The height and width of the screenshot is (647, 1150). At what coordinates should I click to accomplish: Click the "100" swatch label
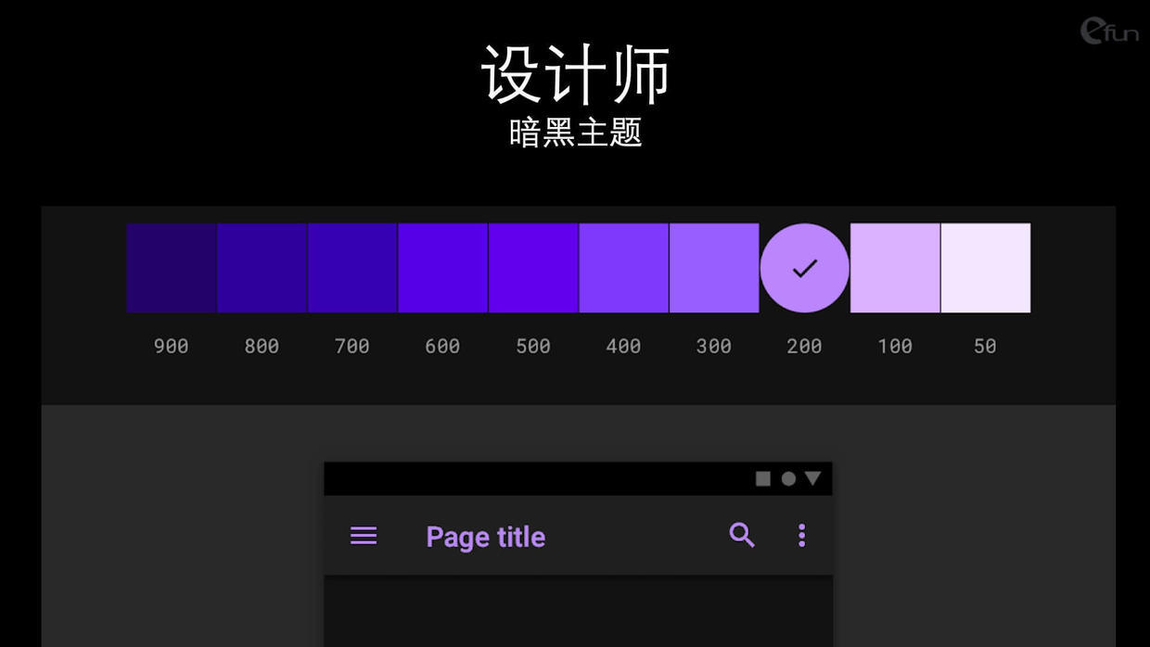click(895, 346)
